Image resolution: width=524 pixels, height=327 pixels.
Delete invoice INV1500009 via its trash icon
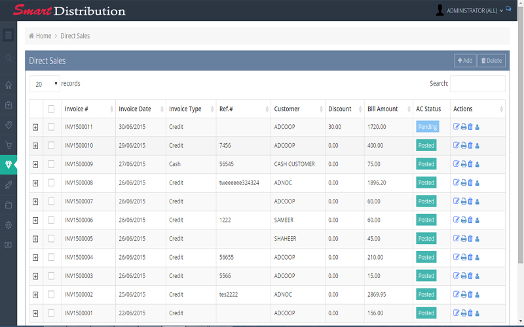pyautogui.click(x=470, y=164)
